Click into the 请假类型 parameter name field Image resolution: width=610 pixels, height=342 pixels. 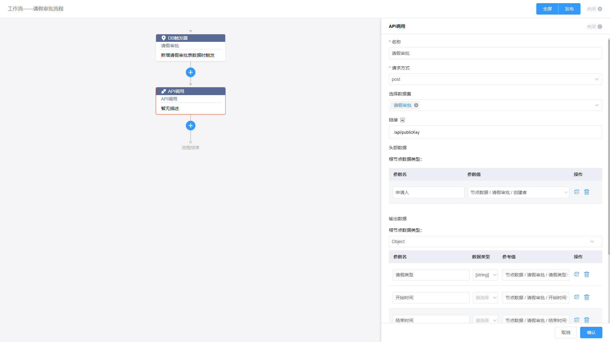coord(431,275)
